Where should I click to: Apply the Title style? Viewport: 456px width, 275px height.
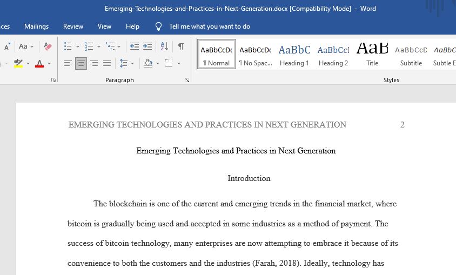click(372, 54)
